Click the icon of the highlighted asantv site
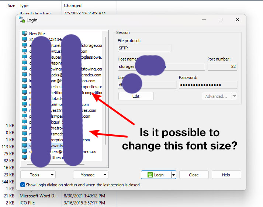 (x=25, y=146)
